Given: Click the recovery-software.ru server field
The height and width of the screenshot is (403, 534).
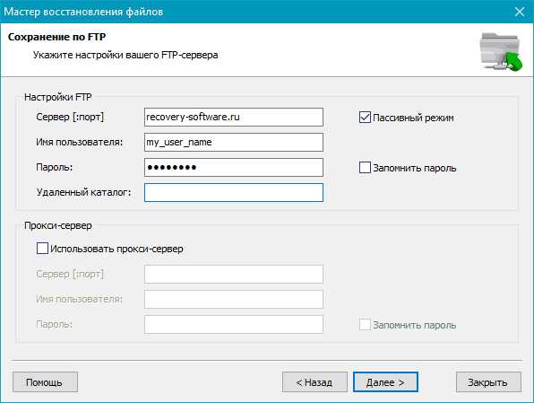Looking at the screenshot, I should pos(234,117).
